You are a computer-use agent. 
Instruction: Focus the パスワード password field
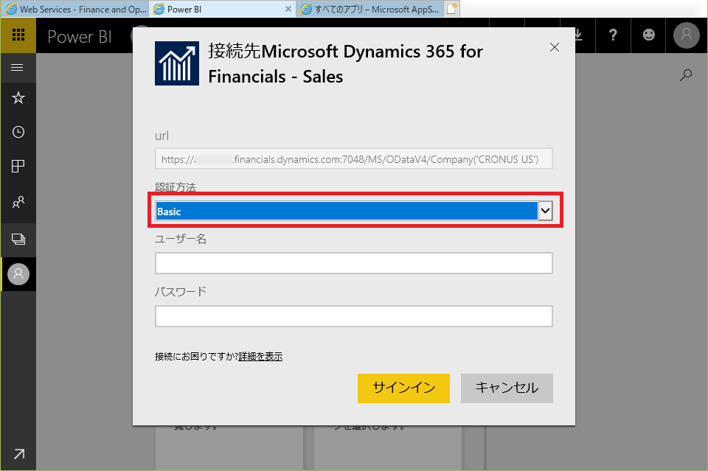[354, 315]
